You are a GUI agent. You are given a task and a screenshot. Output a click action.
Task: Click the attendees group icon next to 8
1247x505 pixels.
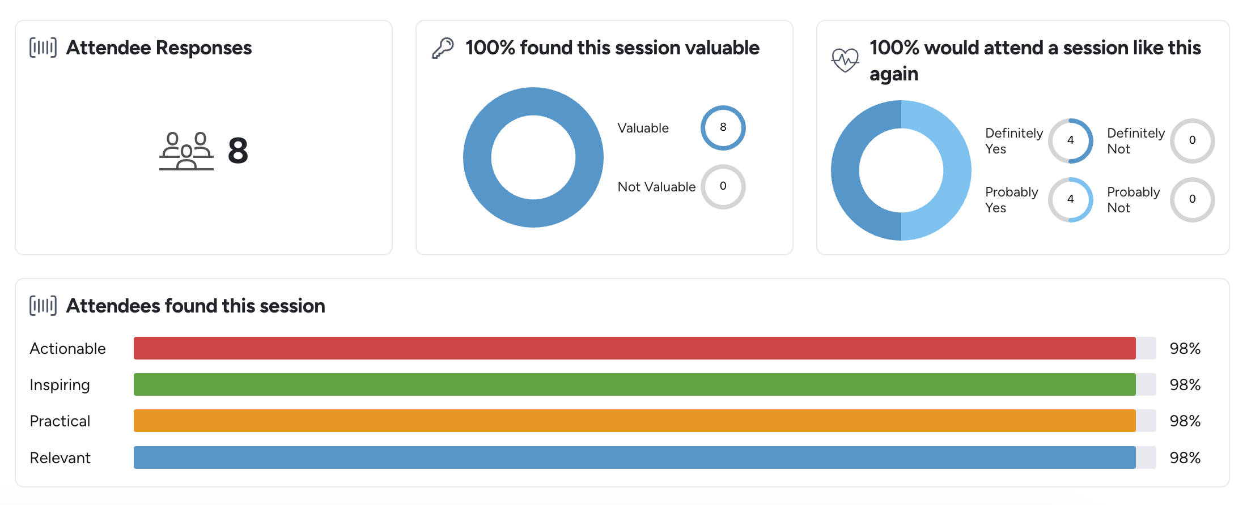[x=186, y=151]
